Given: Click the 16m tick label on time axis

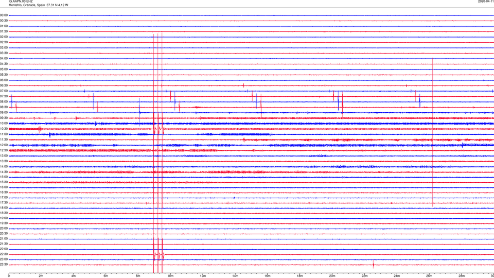Looking at the screenshot, I should point(268,276).
